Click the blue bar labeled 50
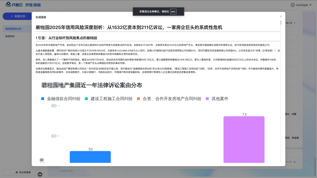This screenshot has width=317, height=178. [x=90, y=157]
